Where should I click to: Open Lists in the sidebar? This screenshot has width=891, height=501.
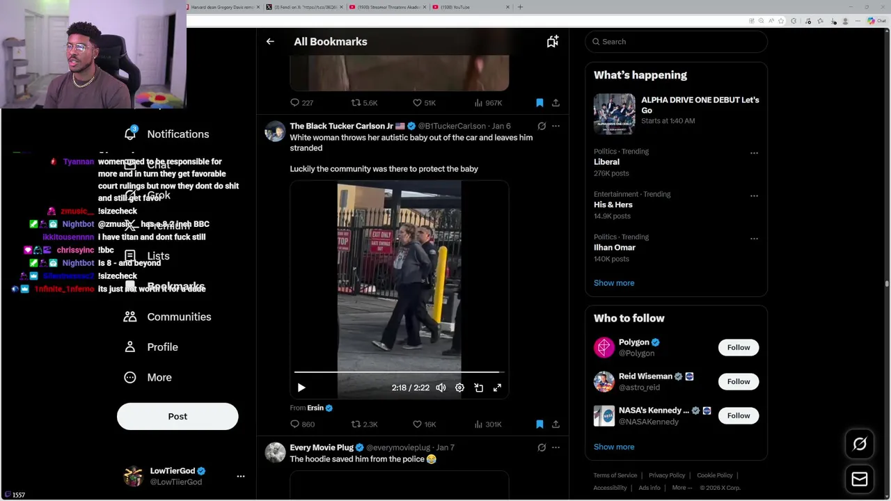pyautogui.click(x=148, y=256)
